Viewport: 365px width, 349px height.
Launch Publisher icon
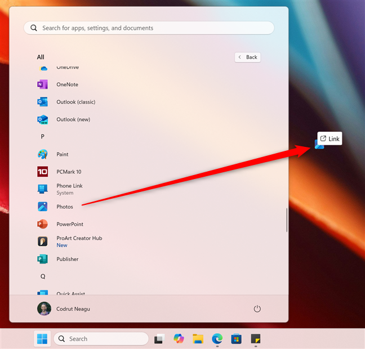43,259
